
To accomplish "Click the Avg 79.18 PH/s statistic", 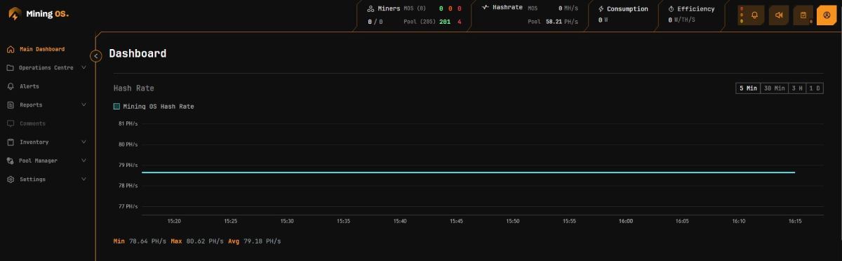I will coord(254,241).
